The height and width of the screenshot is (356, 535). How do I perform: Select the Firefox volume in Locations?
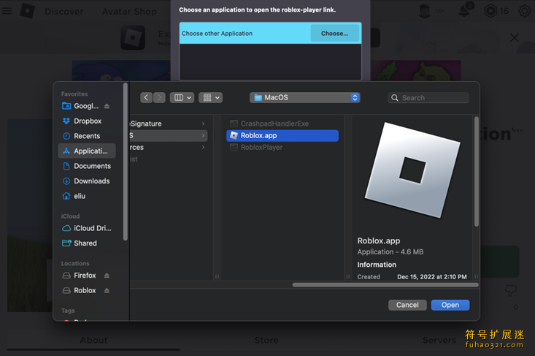(84, 276)
